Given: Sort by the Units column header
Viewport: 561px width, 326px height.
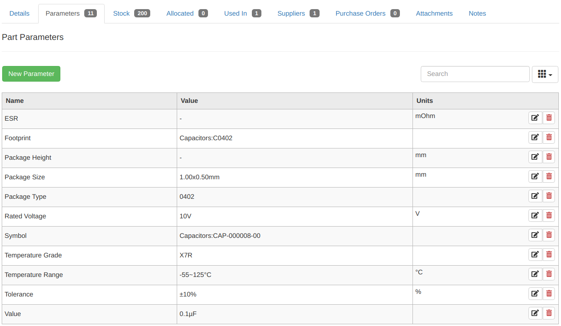Looking at the screenshot, I should [425, 101].
